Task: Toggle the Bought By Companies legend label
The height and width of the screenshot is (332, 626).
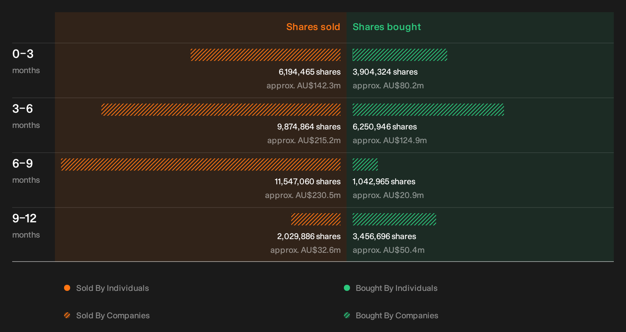Action: coord(397,316)
